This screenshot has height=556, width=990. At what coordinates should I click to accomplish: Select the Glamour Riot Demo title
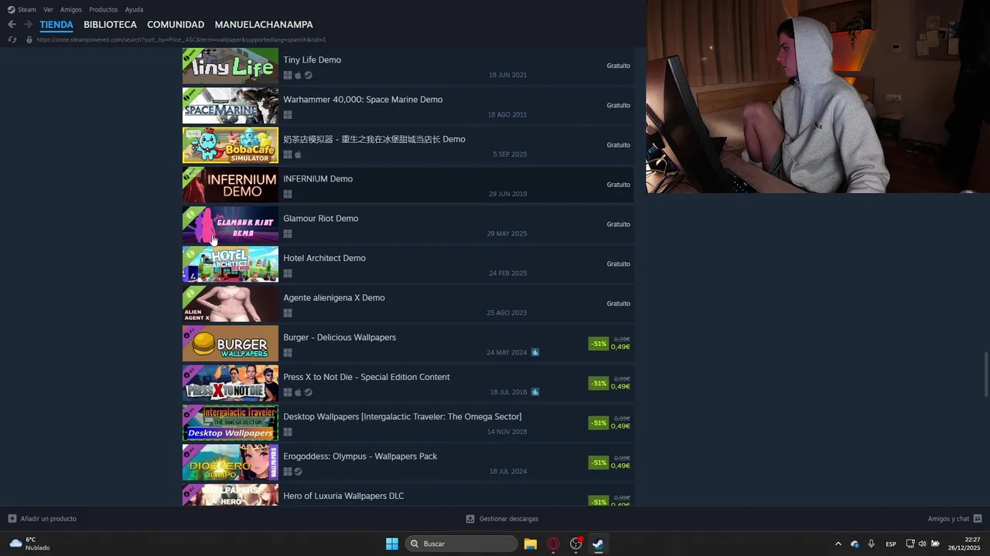point(320,219)
